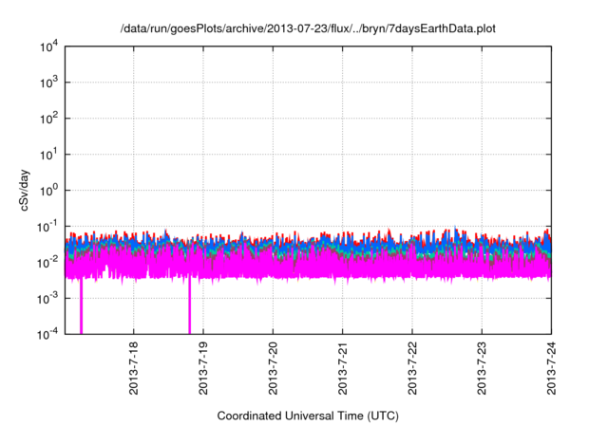Viewport: 608px width, 425px height.
Task: Select the 2013-7-22 date tick label
Action: (x=412, y=368)
